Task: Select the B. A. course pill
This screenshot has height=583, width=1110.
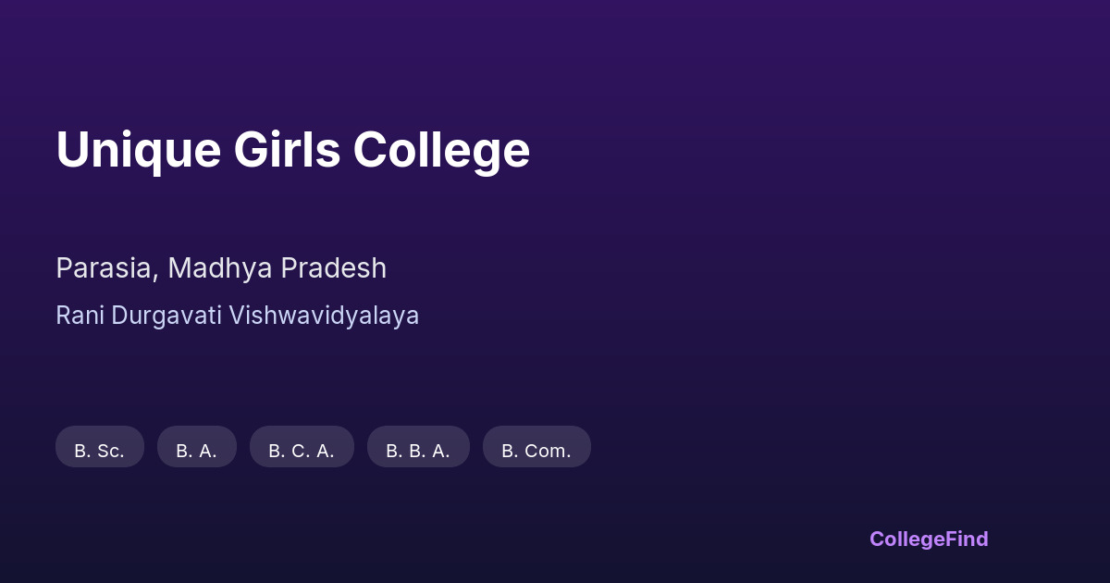Action: (x=197, y=447)
